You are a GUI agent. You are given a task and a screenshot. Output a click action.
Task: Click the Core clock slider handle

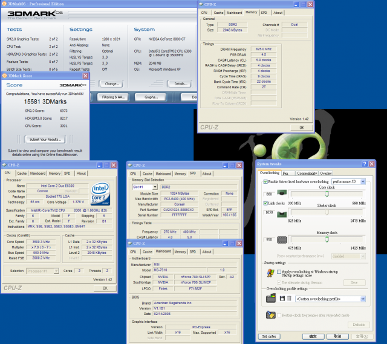pos(327,194)
